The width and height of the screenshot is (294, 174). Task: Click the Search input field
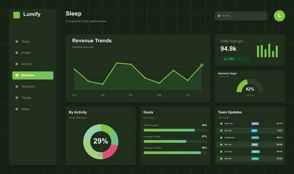241,16
